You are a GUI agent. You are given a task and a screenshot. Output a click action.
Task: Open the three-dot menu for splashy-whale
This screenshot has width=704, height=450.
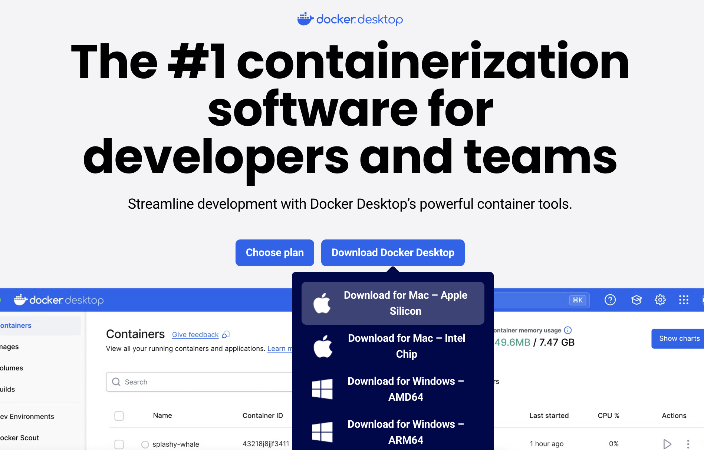coord(688,444)
